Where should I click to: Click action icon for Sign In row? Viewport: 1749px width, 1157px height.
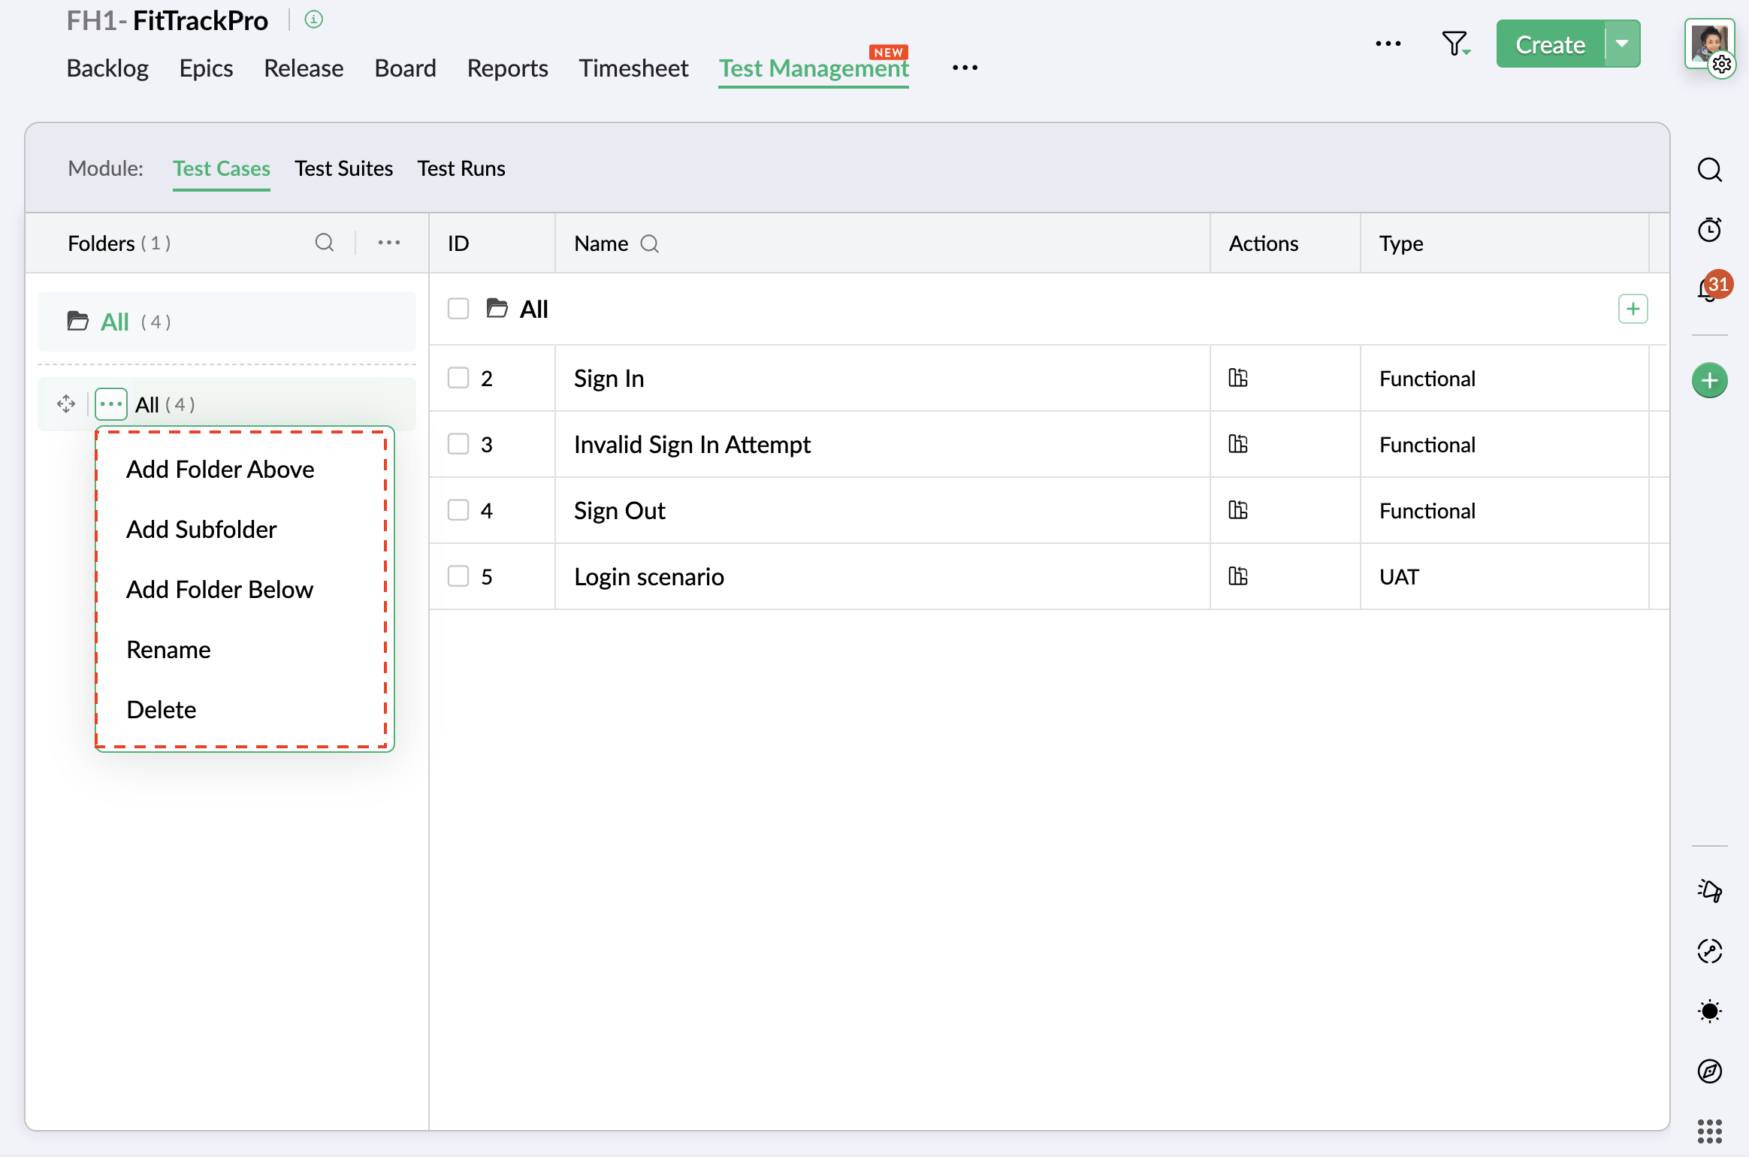coord(1237,378)
